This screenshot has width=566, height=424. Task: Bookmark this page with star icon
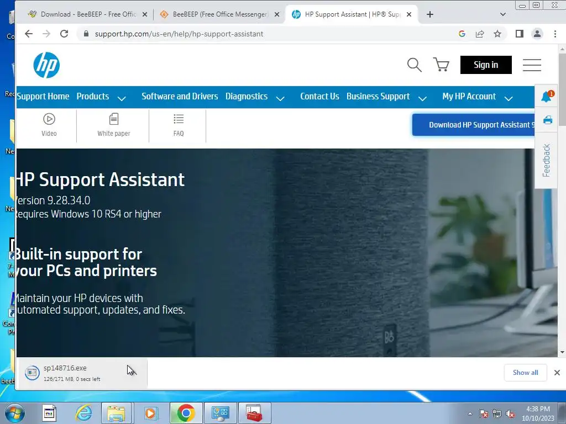click(497, 34)
